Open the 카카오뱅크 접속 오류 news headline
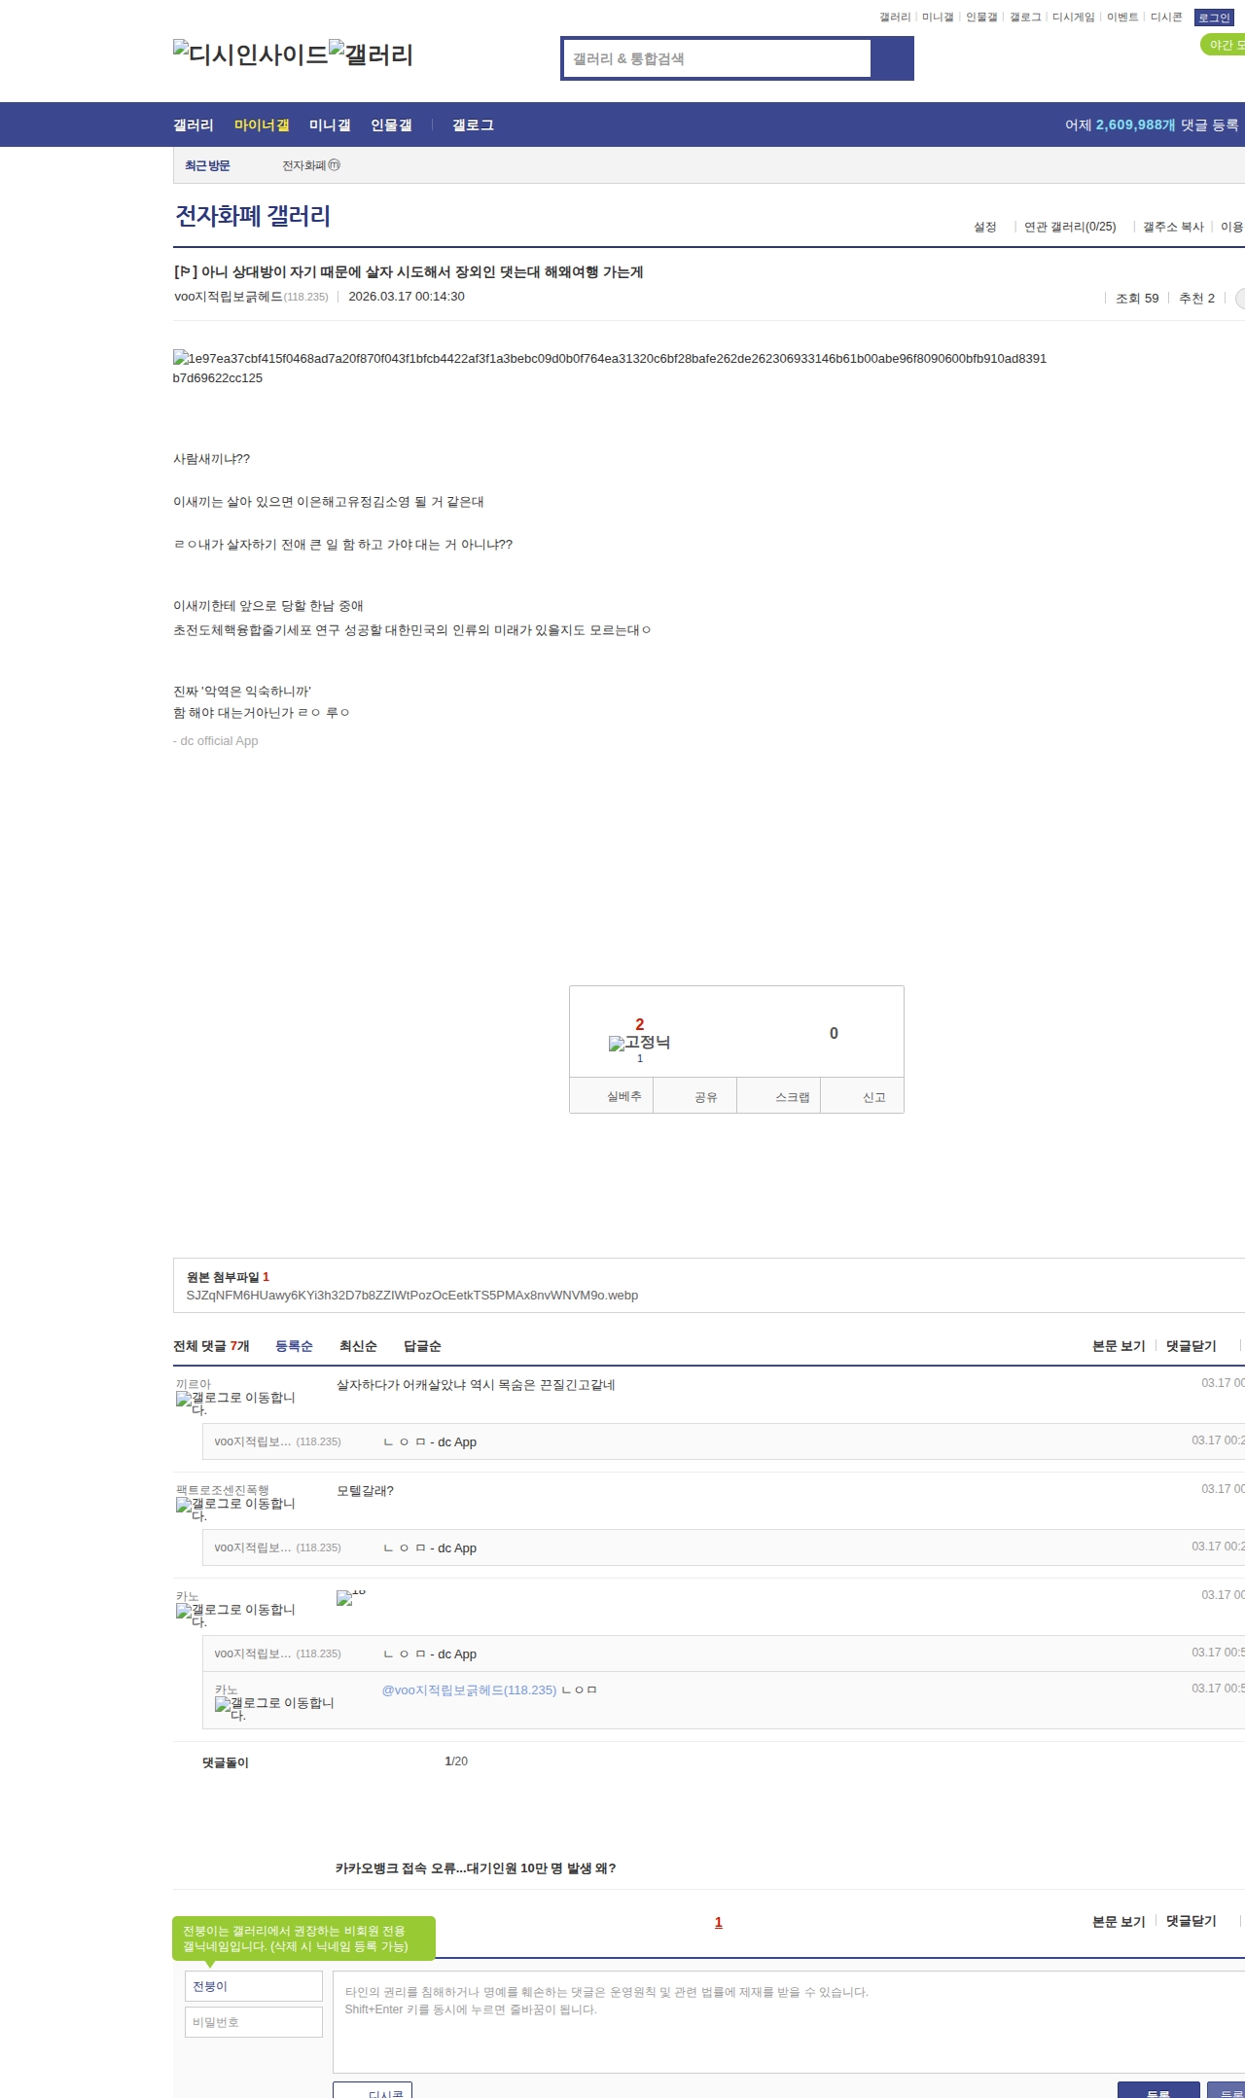This screenshot has width=1245, height=2098. [x=476, y=1867]
